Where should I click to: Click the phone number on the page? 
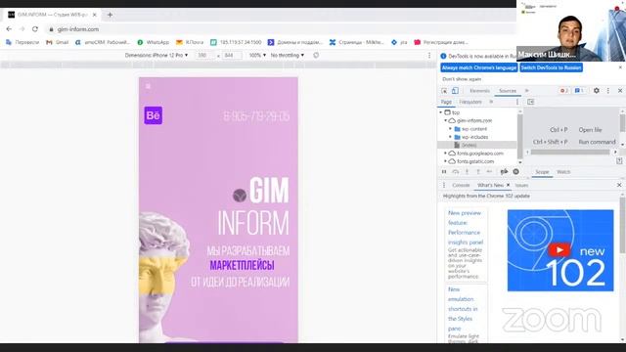pos(256,116)
